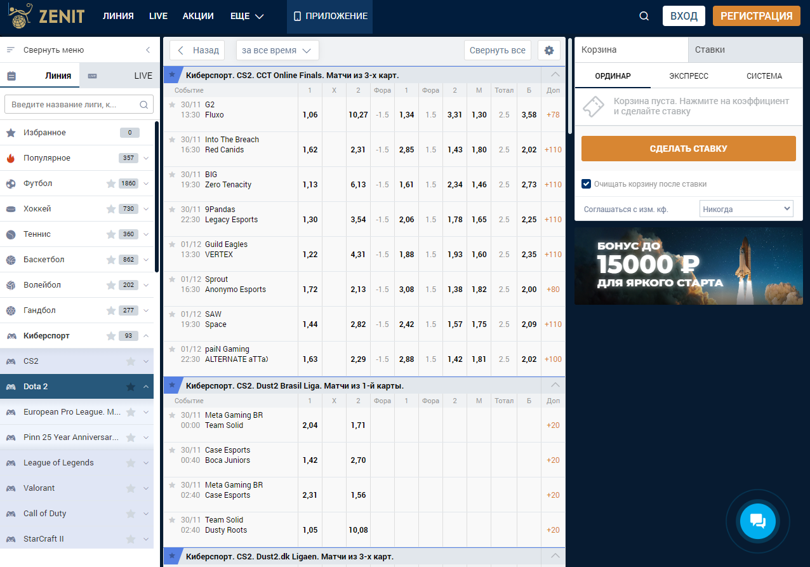Image resolution: width=810 pixels, height=567 pixels.
Task: Expand the Basketball category chevron
Action: pyautogui.click(x=146, y=260)
